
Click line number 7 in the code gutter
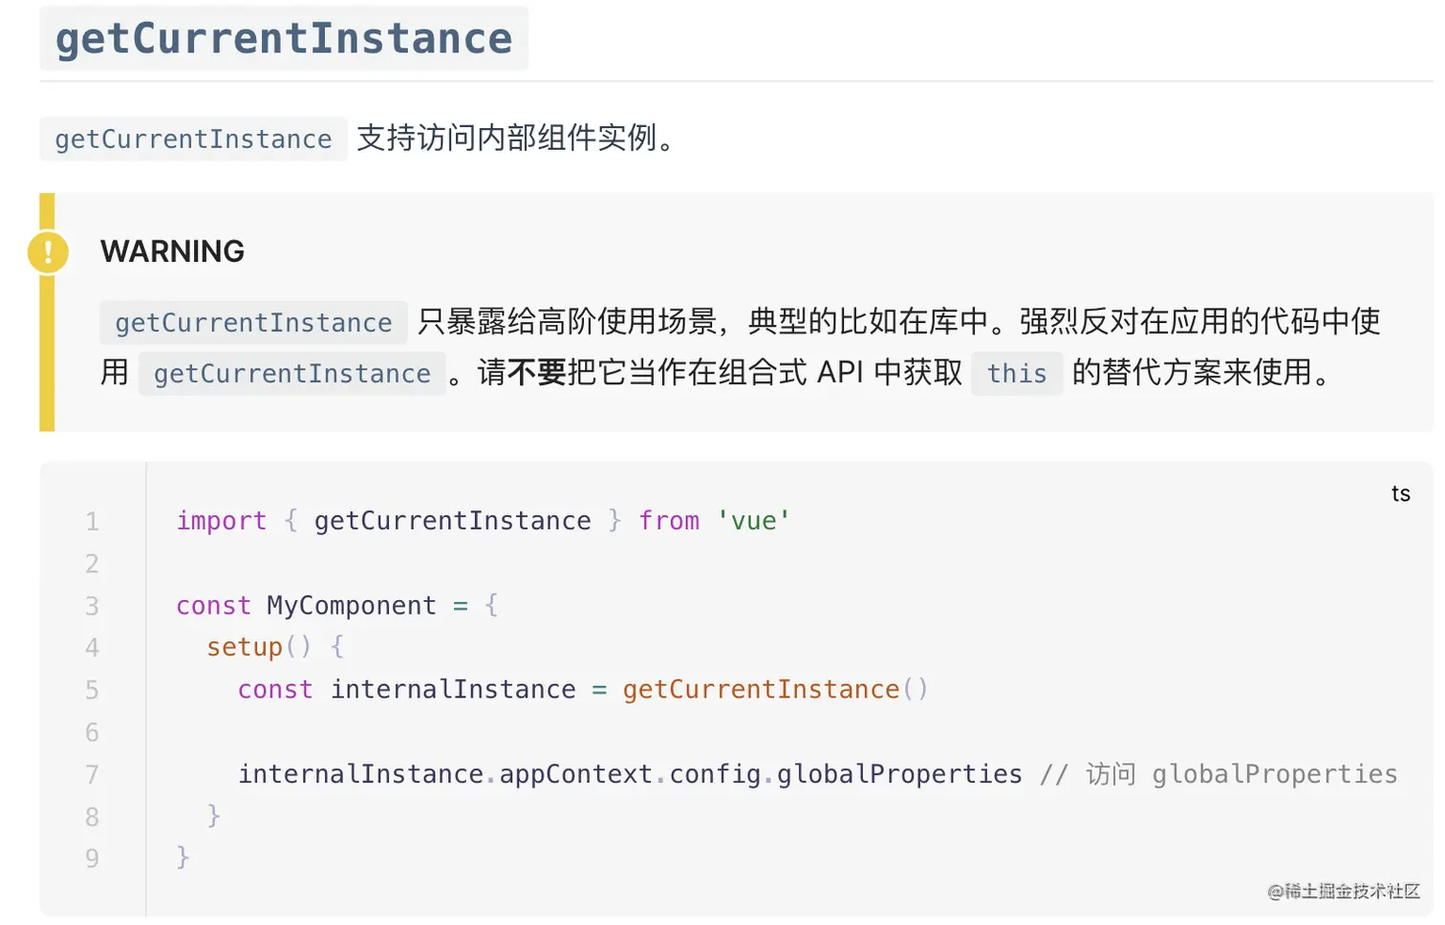pos(92,774)
